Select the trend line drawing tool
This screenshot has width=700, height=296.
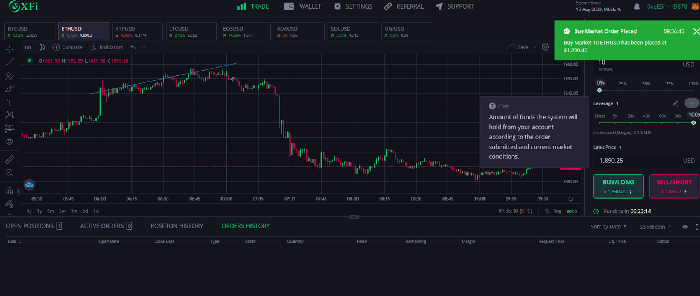click(9, 62)
